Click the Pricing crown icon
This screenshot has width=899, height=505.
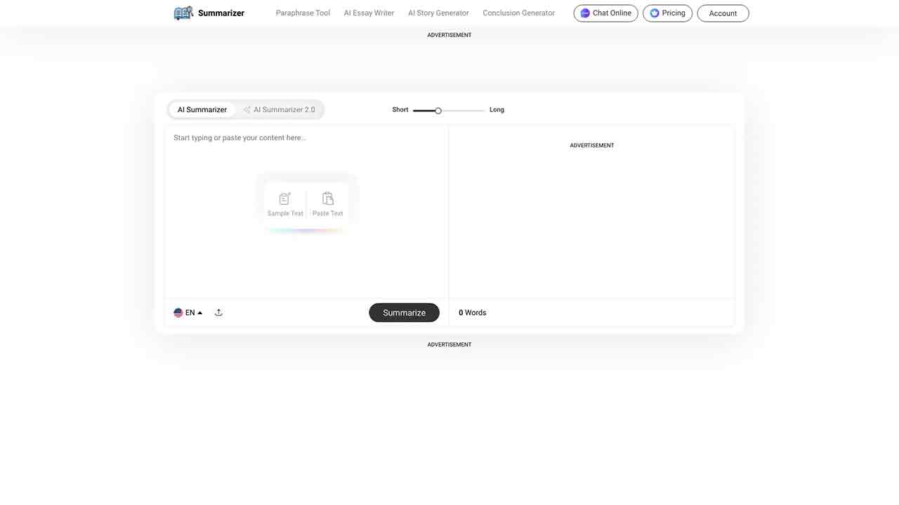pos(655,13)
